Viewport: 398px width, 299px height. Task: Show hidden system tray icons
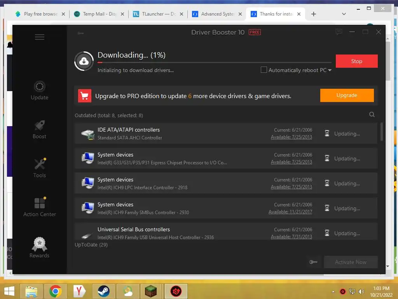click(333, 292)
